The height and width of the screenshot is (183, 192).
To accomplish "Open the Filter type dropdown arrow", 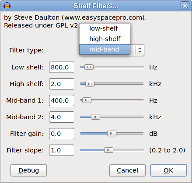I will (x=140, y=50).
